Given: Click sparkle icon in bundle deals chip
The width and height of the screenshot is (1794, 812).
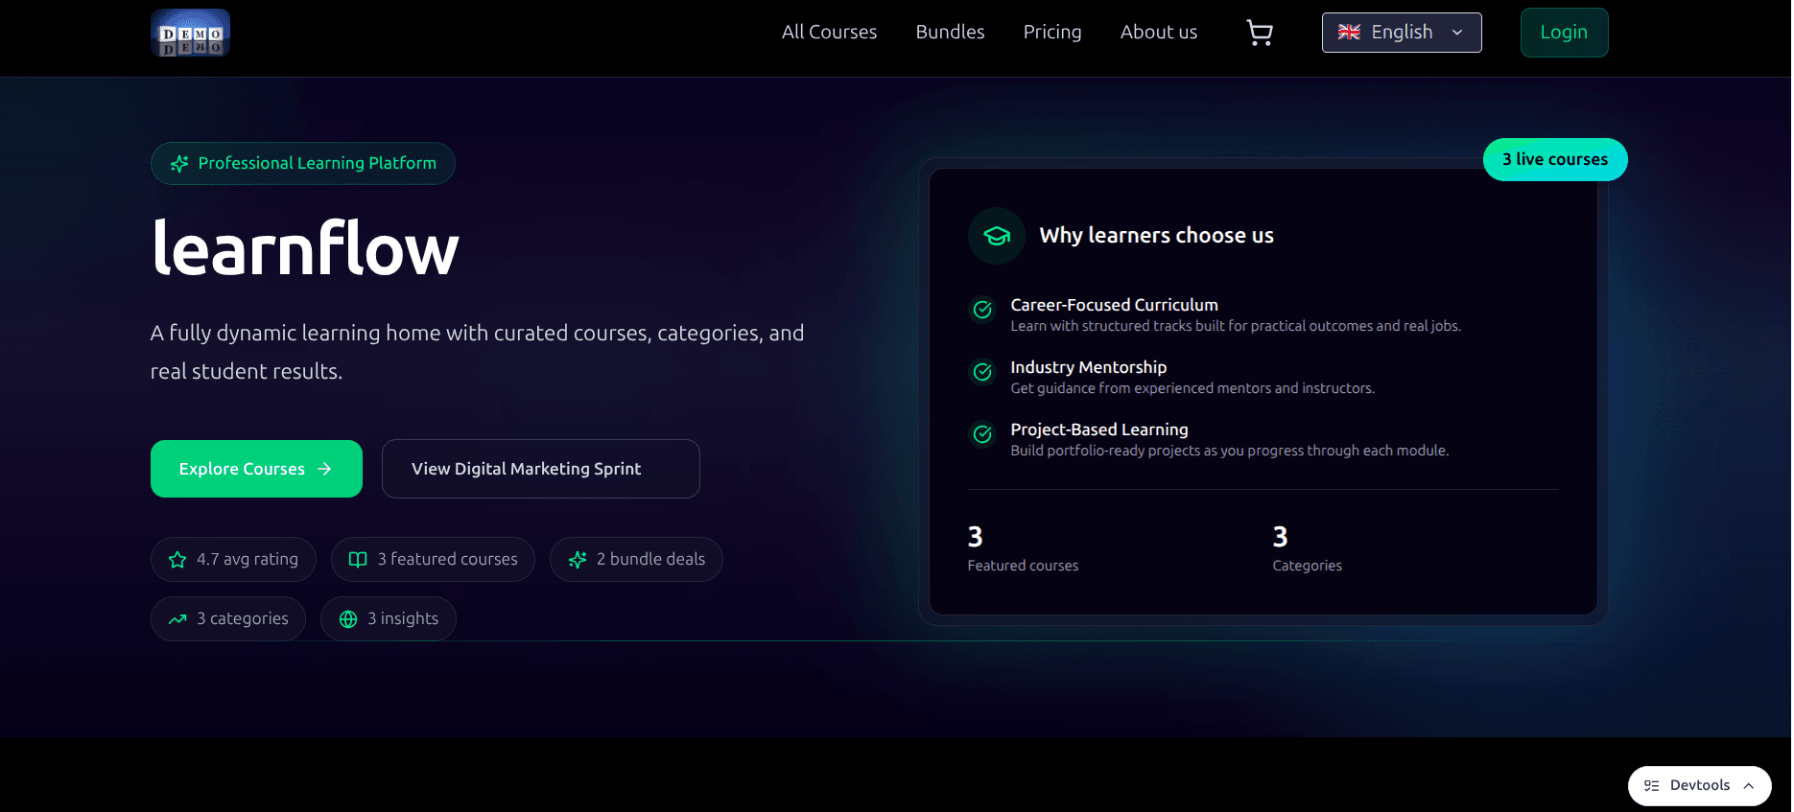Looking at the screenshot, I should click(578, 560).
